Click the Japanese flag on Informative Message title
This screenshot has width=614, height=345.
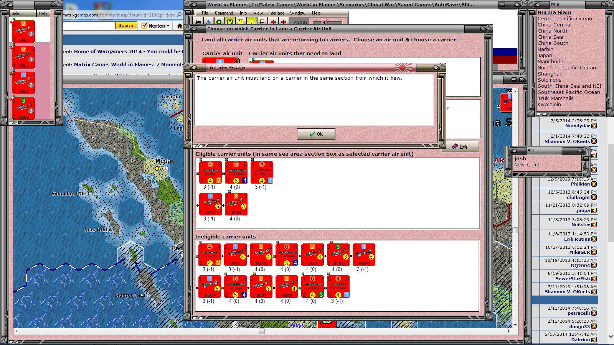tap(404, 67)
